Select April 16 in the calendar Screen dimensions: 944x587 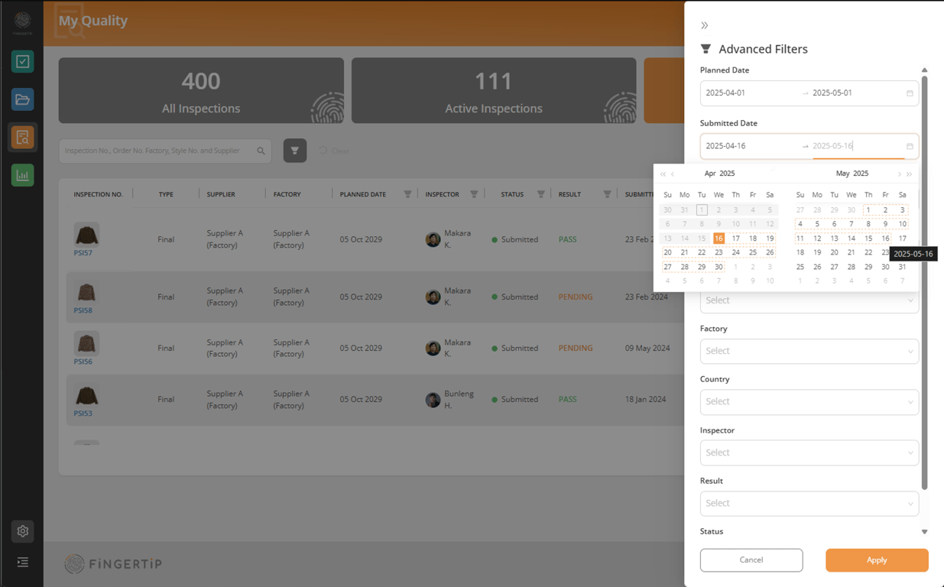(719, 238)
